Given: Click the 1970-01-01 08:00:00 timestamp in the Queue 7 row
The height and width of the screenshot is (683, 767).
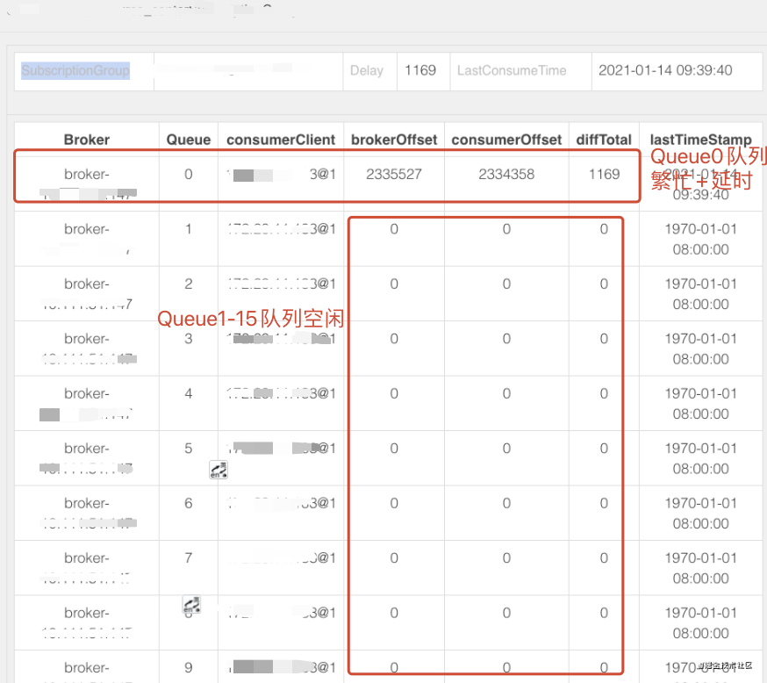Looking at the screenshot, I should pos(700,568).
